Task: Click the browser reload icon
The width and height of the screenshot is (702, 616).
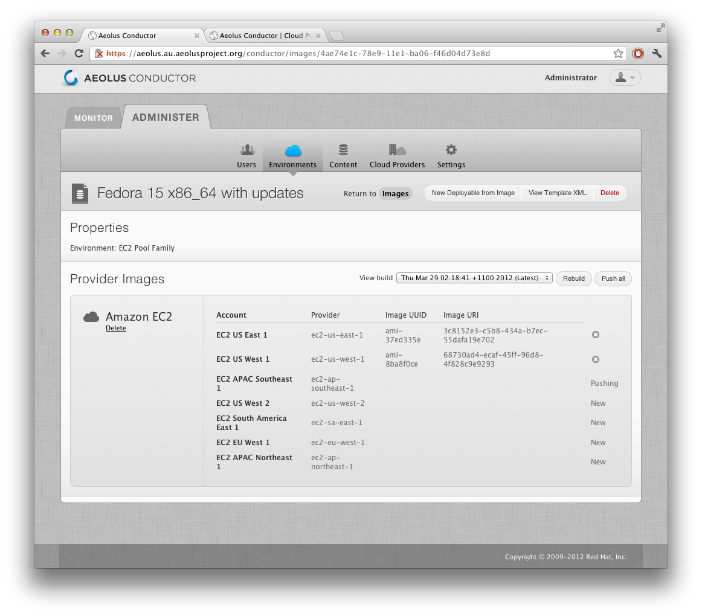Action: tap(79, 54)
